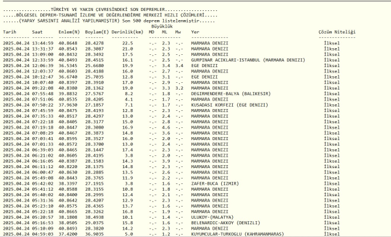Viewport: 391px width, 237px height.
Task: Select the 'Saat' column header
Action: pos(37,32)
